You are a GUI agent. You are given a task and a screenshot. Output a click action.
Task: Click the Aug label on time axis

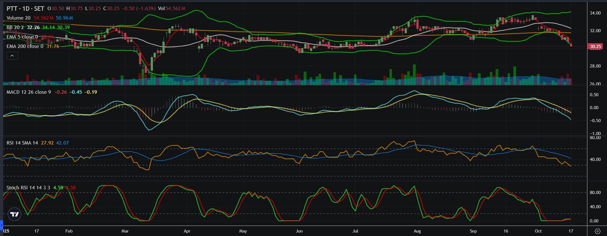(417, 231)
